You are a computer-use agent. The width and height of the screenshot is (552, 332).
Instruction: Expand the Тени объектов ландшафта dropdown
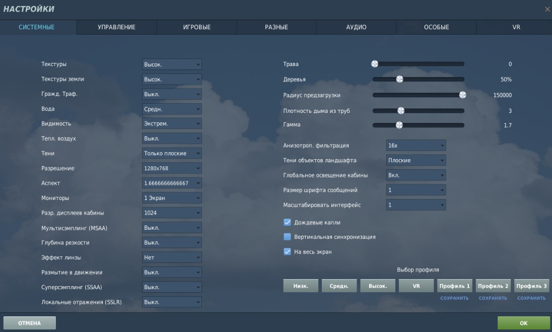click(416, 160)
